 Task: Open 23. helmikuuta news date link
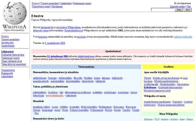55,56
